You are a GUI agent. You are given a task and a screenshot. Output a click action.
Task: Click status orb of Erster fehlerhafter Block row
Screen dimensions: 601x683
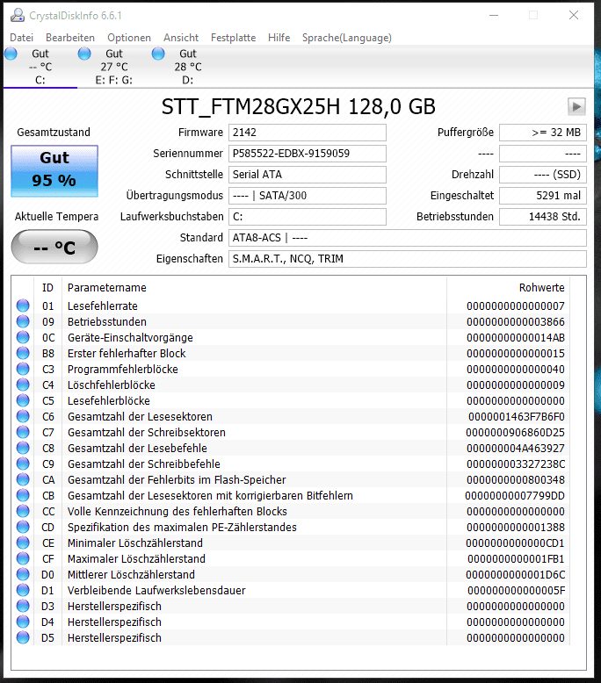click(x=23, y=353)
